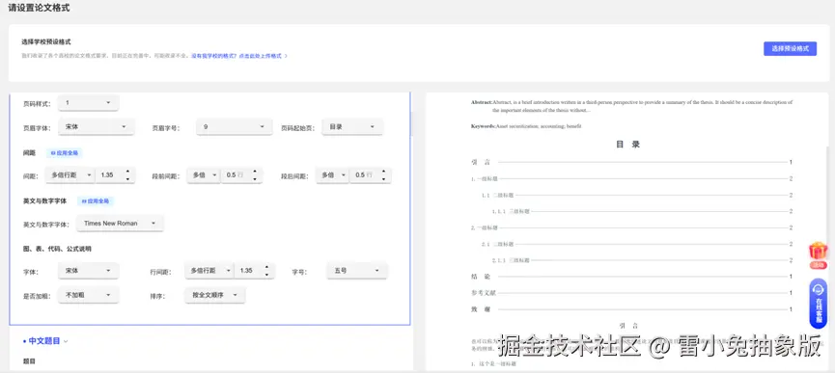Click the 2. 一级标题 contents entry
The width and height of the screenshot is (835, 373).
(x=631, y=227)
